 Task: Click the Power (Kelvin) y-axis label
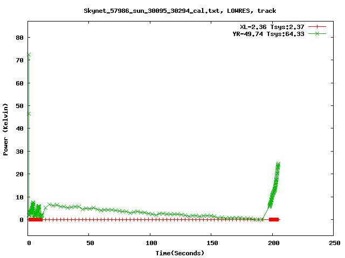(x=5, y=130)
